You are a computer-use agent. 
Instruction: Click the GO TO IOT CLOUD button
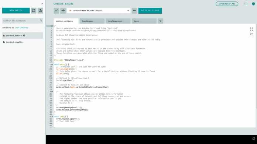coord(150,10)
